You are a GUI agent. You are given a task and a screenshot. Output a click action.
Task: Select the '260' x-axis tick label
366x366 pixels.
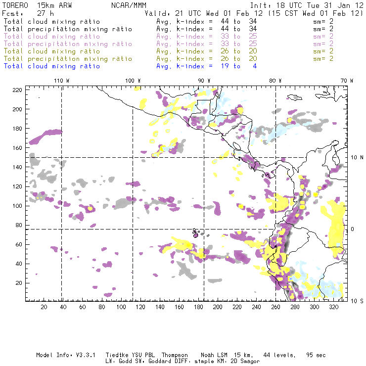275,307
